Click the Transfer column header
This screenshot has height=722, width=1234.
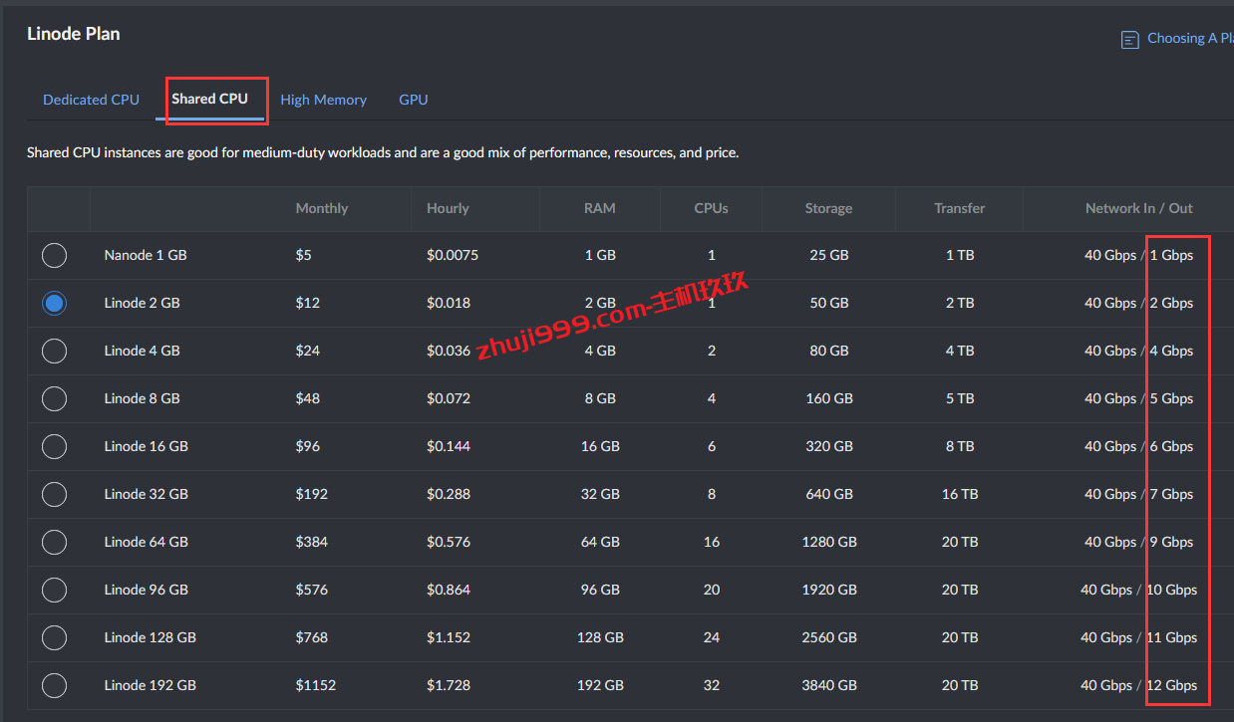[x=960, y=208]
